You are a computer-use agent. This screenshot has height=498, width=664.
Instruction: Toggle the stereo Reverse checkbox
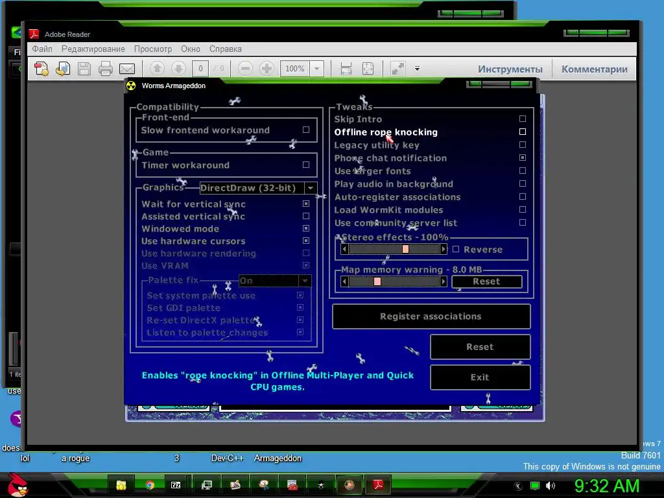[456, 249]
